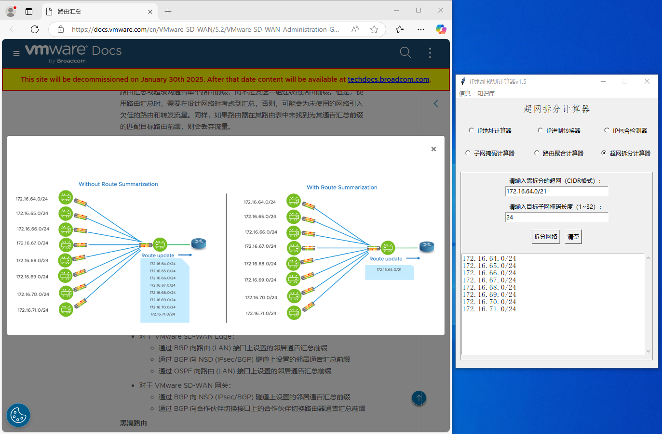Collapse the side panel chevron

tap(436, 103)
